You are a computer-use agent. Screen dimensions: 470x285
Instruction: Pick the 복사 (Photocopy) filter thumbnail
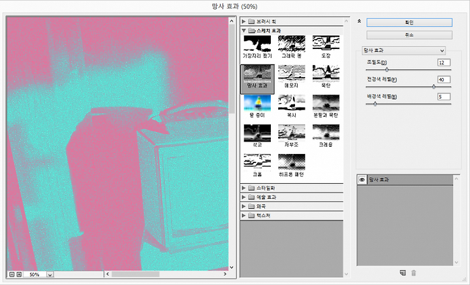(x=291, y=103)
